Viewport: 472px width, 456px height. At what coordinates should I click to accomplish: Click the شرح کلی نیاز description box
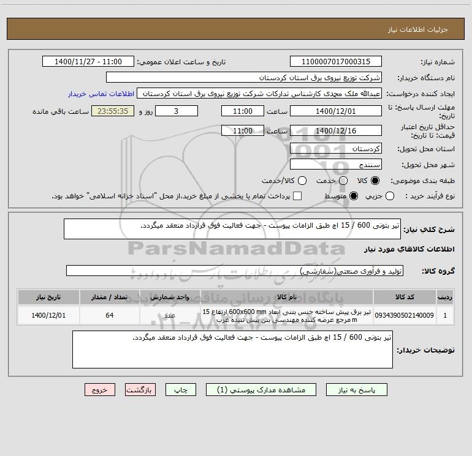tap(232, 229)
